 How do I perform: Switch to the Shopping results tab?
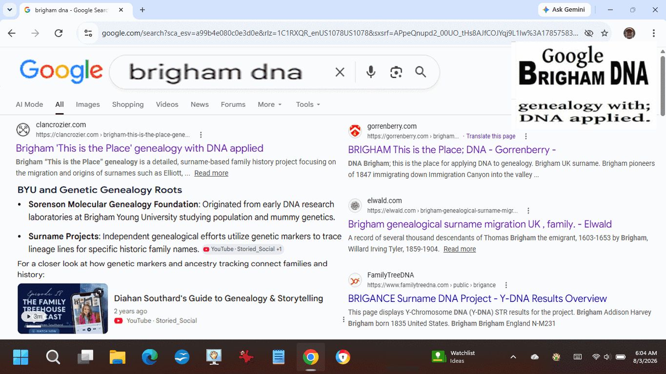click(128, 104)
